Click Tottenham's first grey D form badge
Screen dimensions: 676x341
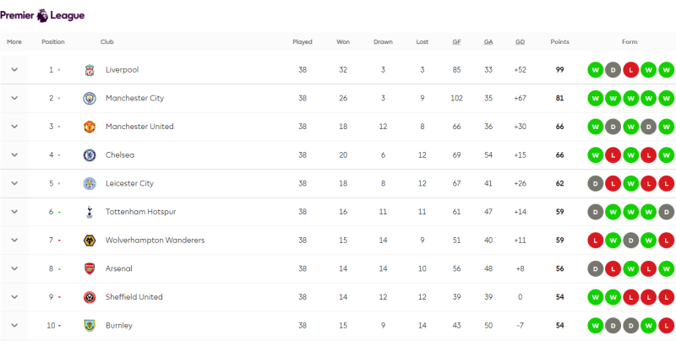(596, 212)
